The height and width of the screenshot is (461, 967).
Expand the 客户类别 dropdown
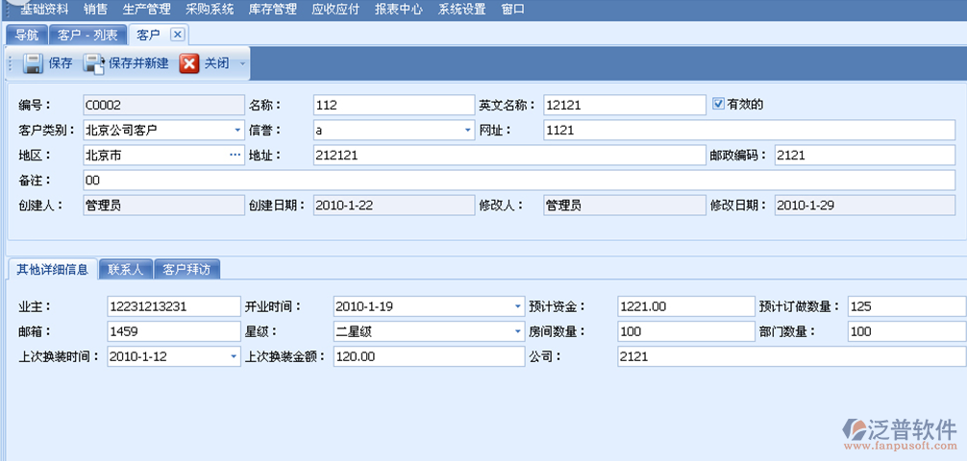[x=237, y=130]
